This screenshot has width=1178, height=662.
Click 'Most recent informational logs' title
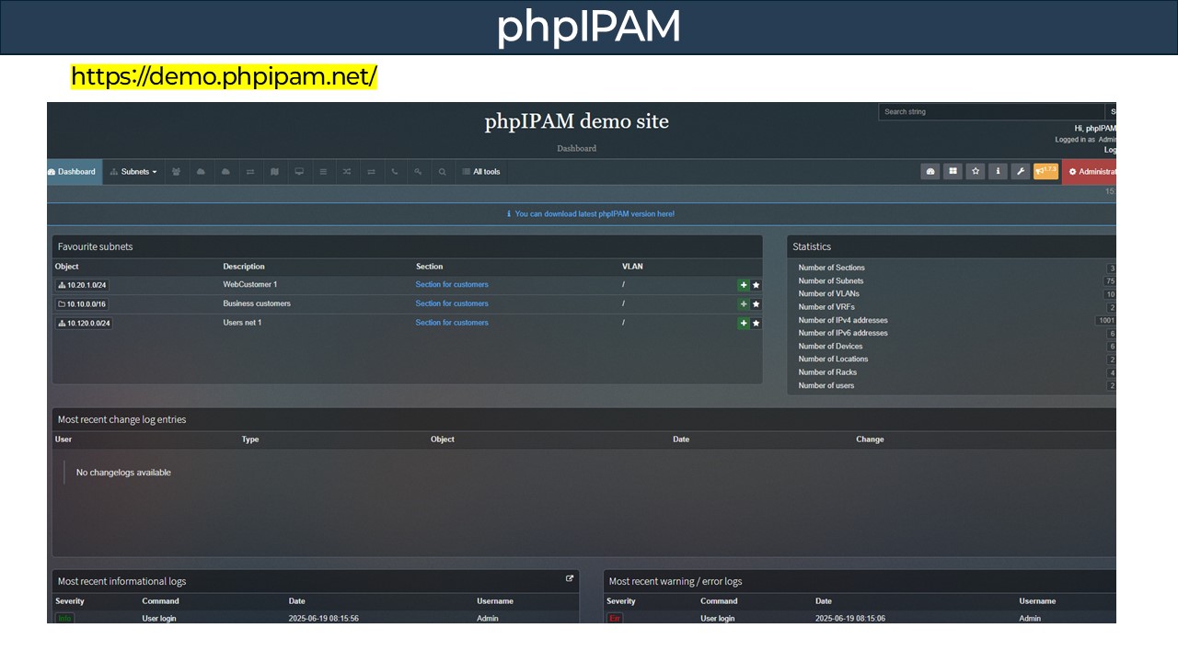(122, 581)
